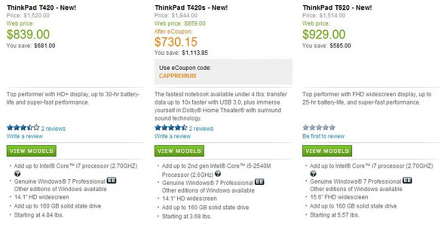Click the T420 star rating

[x=23, y=128]
